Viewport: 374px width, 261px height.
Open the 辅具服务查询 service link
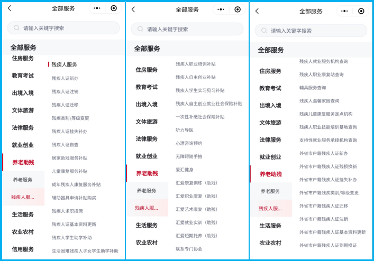point(313,88)
